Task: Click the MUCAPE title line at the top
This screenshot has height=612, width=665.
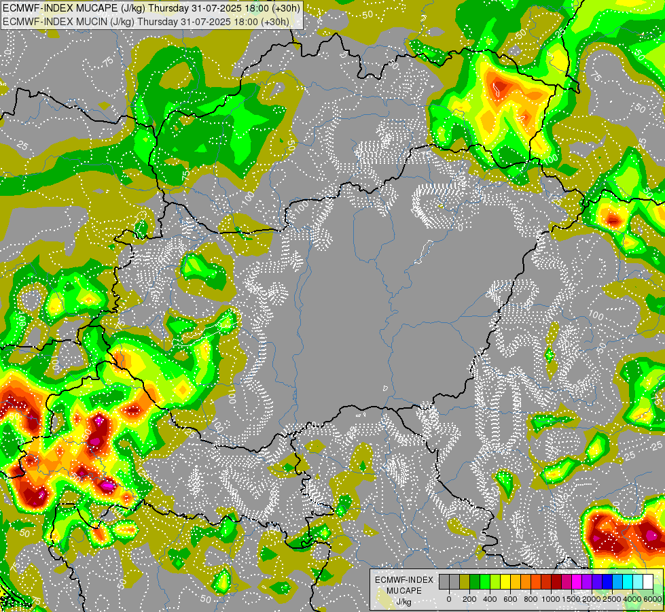Action: tap(151, 8)
